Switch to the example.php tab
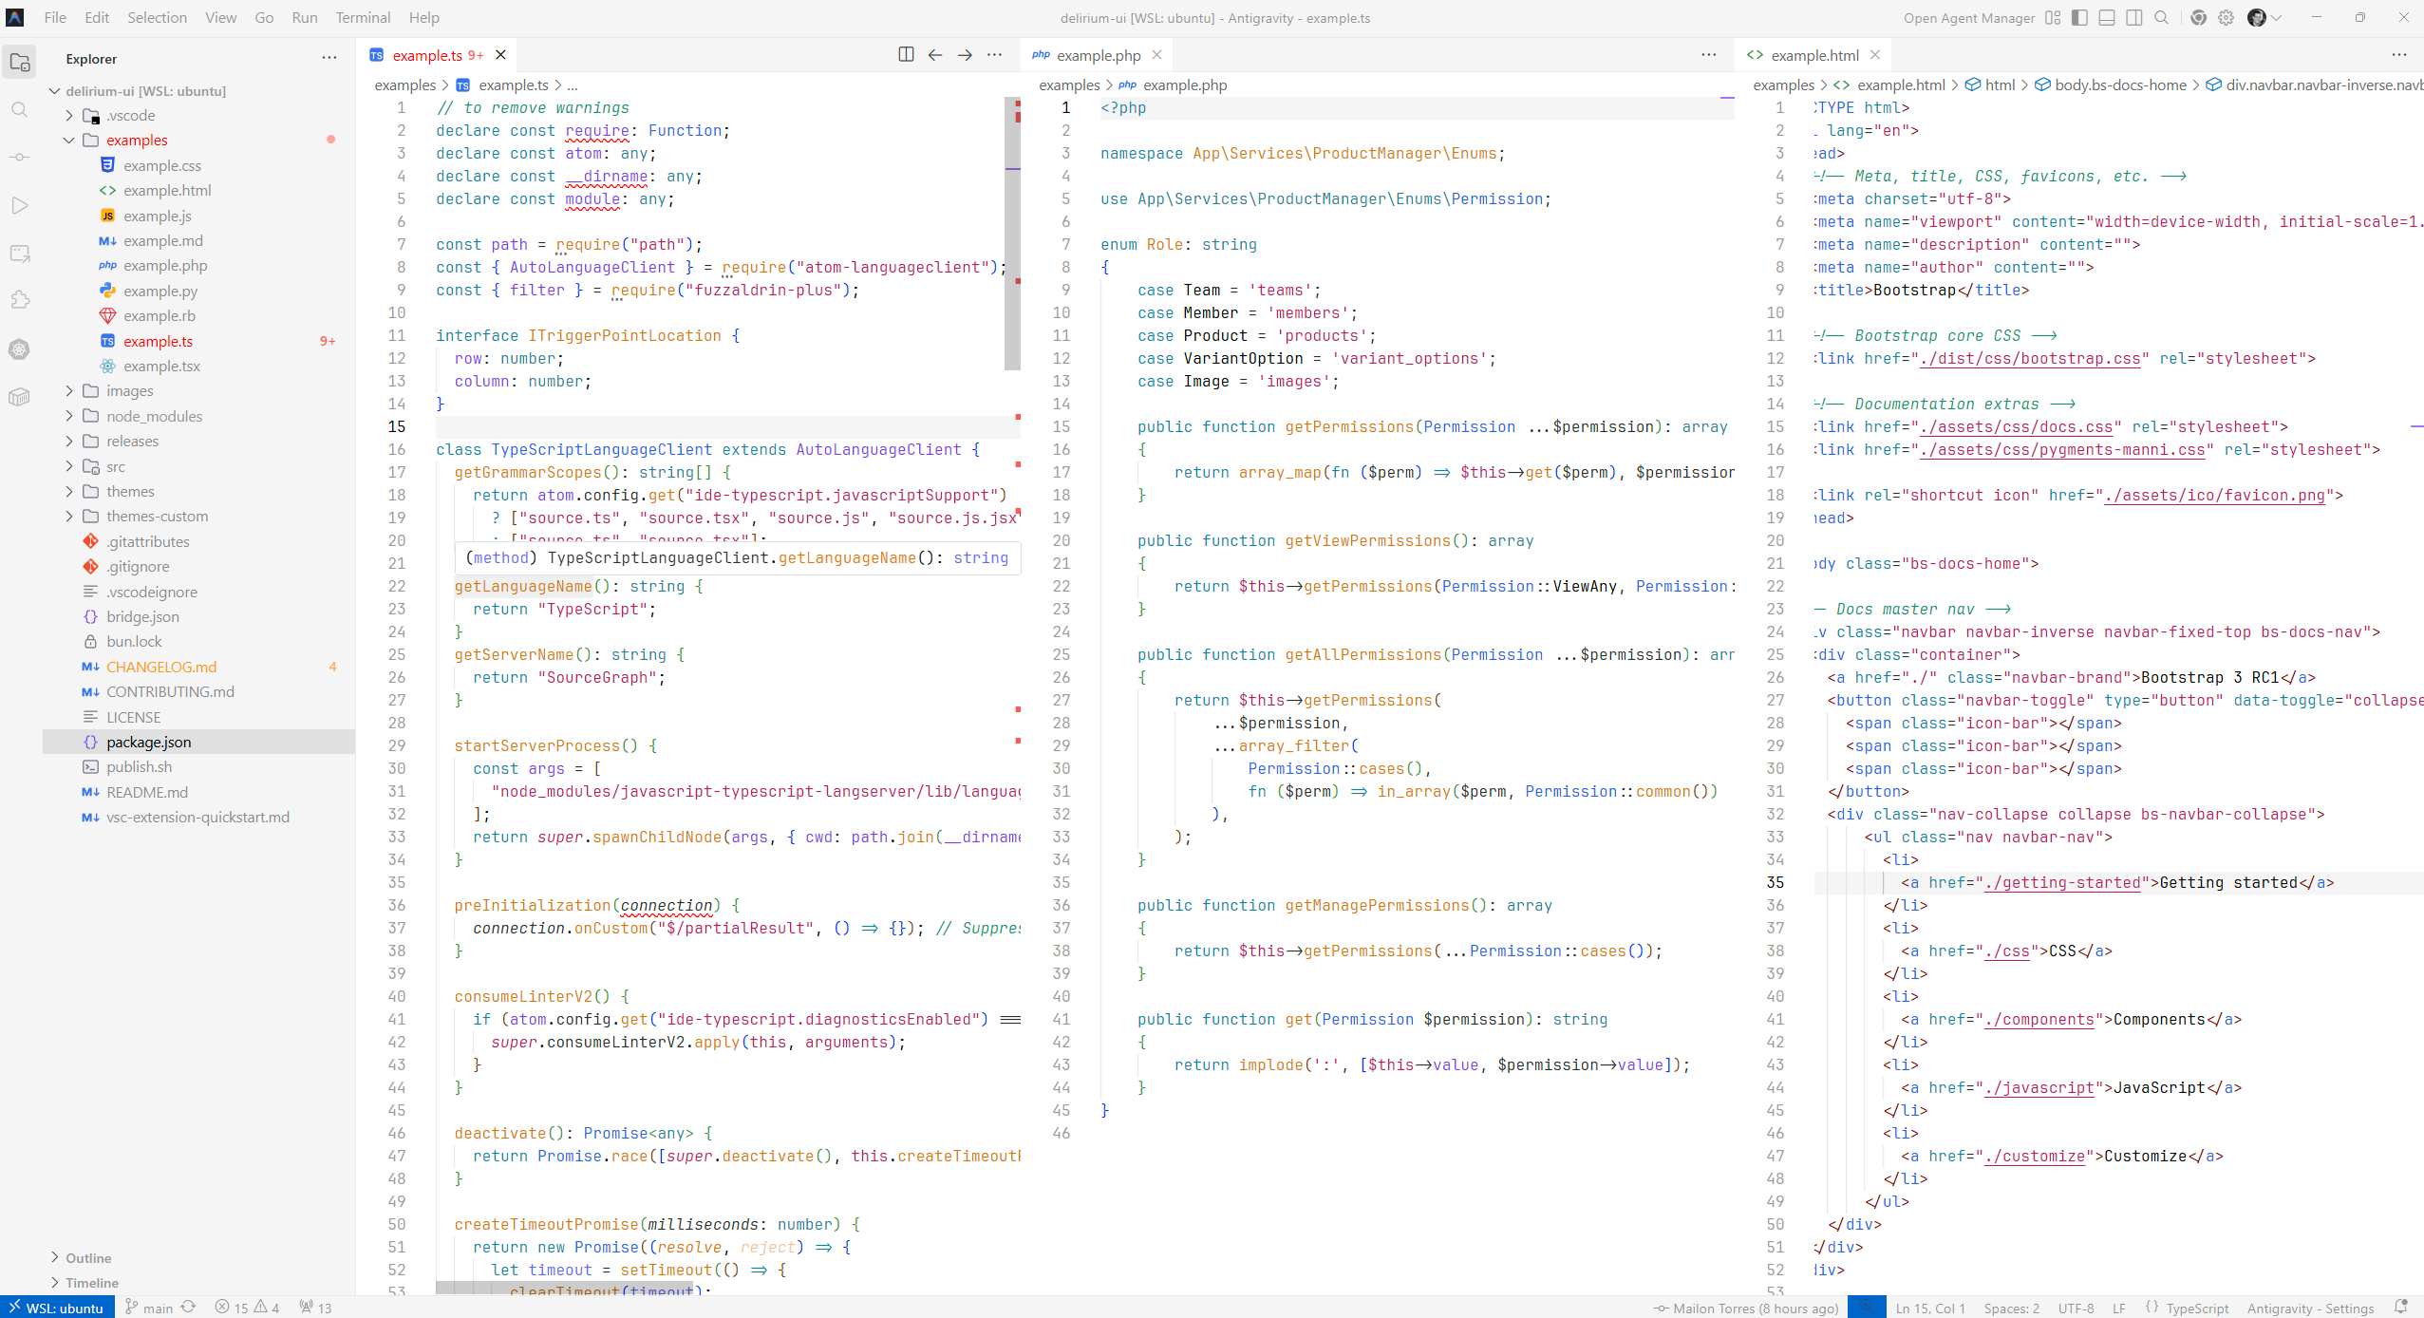This screenshot has width=2424, height=1318. coord(1098,55)
